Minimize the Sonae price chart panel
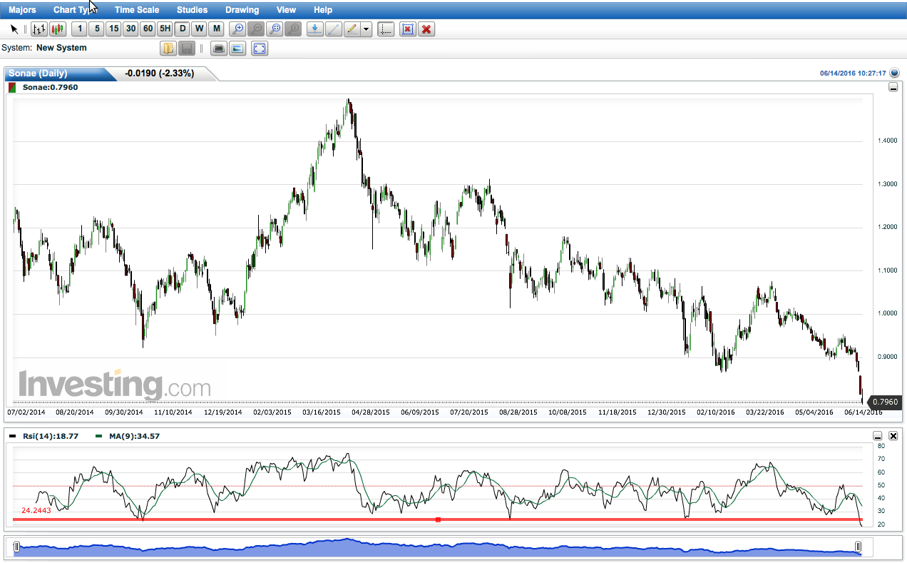Viewport: 907px width, 563px height. [x=893, y=87]
